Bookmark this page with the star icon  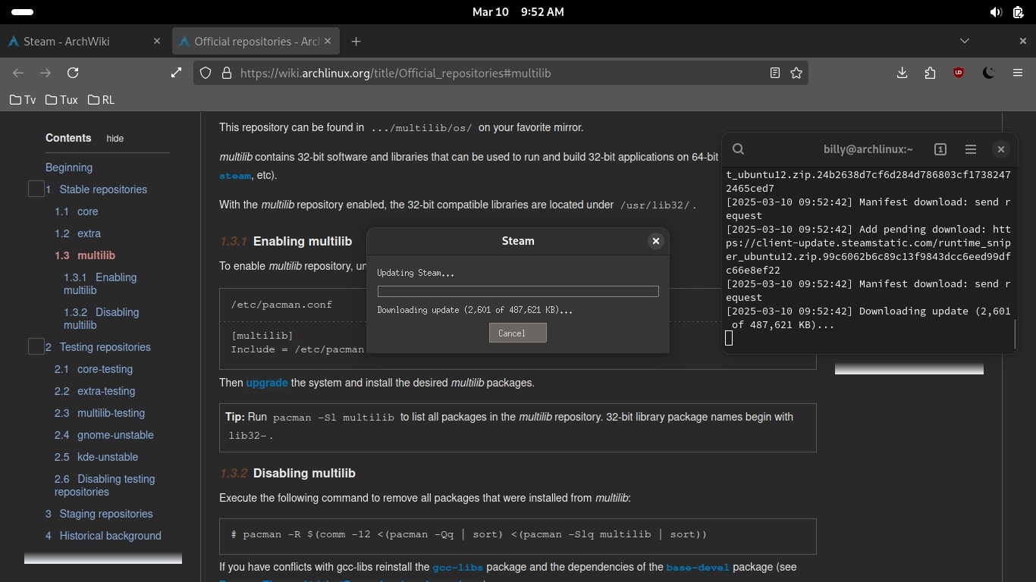tap(796, 73)
